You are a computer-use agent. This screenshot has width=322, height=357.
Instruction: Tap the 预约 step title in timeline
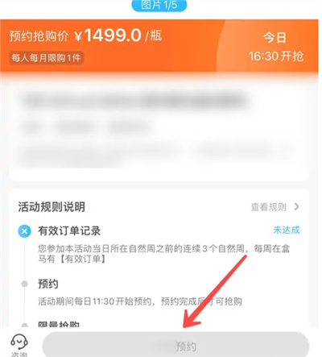48,284
